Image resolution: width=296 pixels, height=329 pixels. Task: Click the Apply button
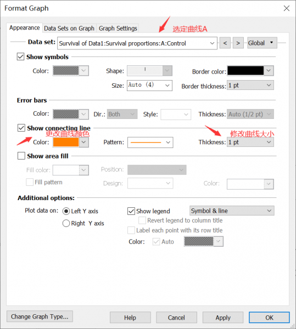[x=223, y=317]
